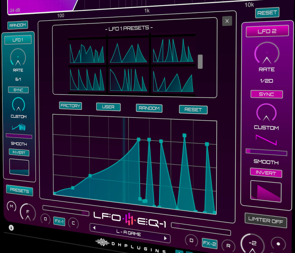Click the LFO 1 CUSTOM shape knob
Image resolution: width=295 pixels, height=253 pixels.
(x=18, y=104)
